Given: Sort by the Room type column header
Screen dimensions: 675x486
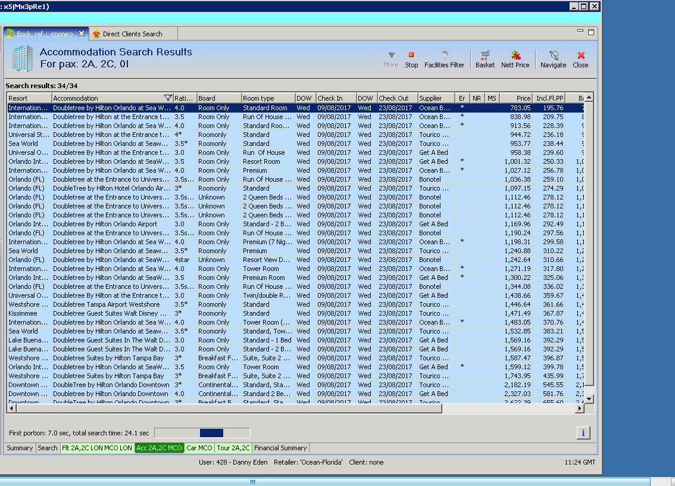Looking at the screenshot, I should click(268, 98).
